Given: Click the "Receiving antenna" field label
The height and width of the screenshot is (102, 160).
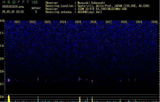Looking at the screenshot, I should coord(59,12).
